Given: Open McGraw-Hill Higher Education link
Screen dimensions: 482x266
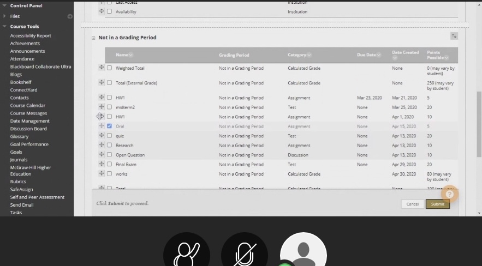Looking at the screenshot, I should pyautogui.click(x=31, y=171).
